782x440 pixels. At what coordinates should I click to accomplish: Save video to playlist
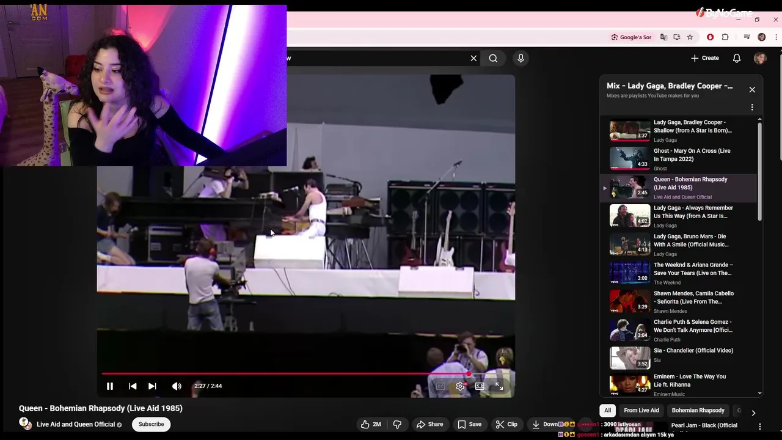[469, 424]
